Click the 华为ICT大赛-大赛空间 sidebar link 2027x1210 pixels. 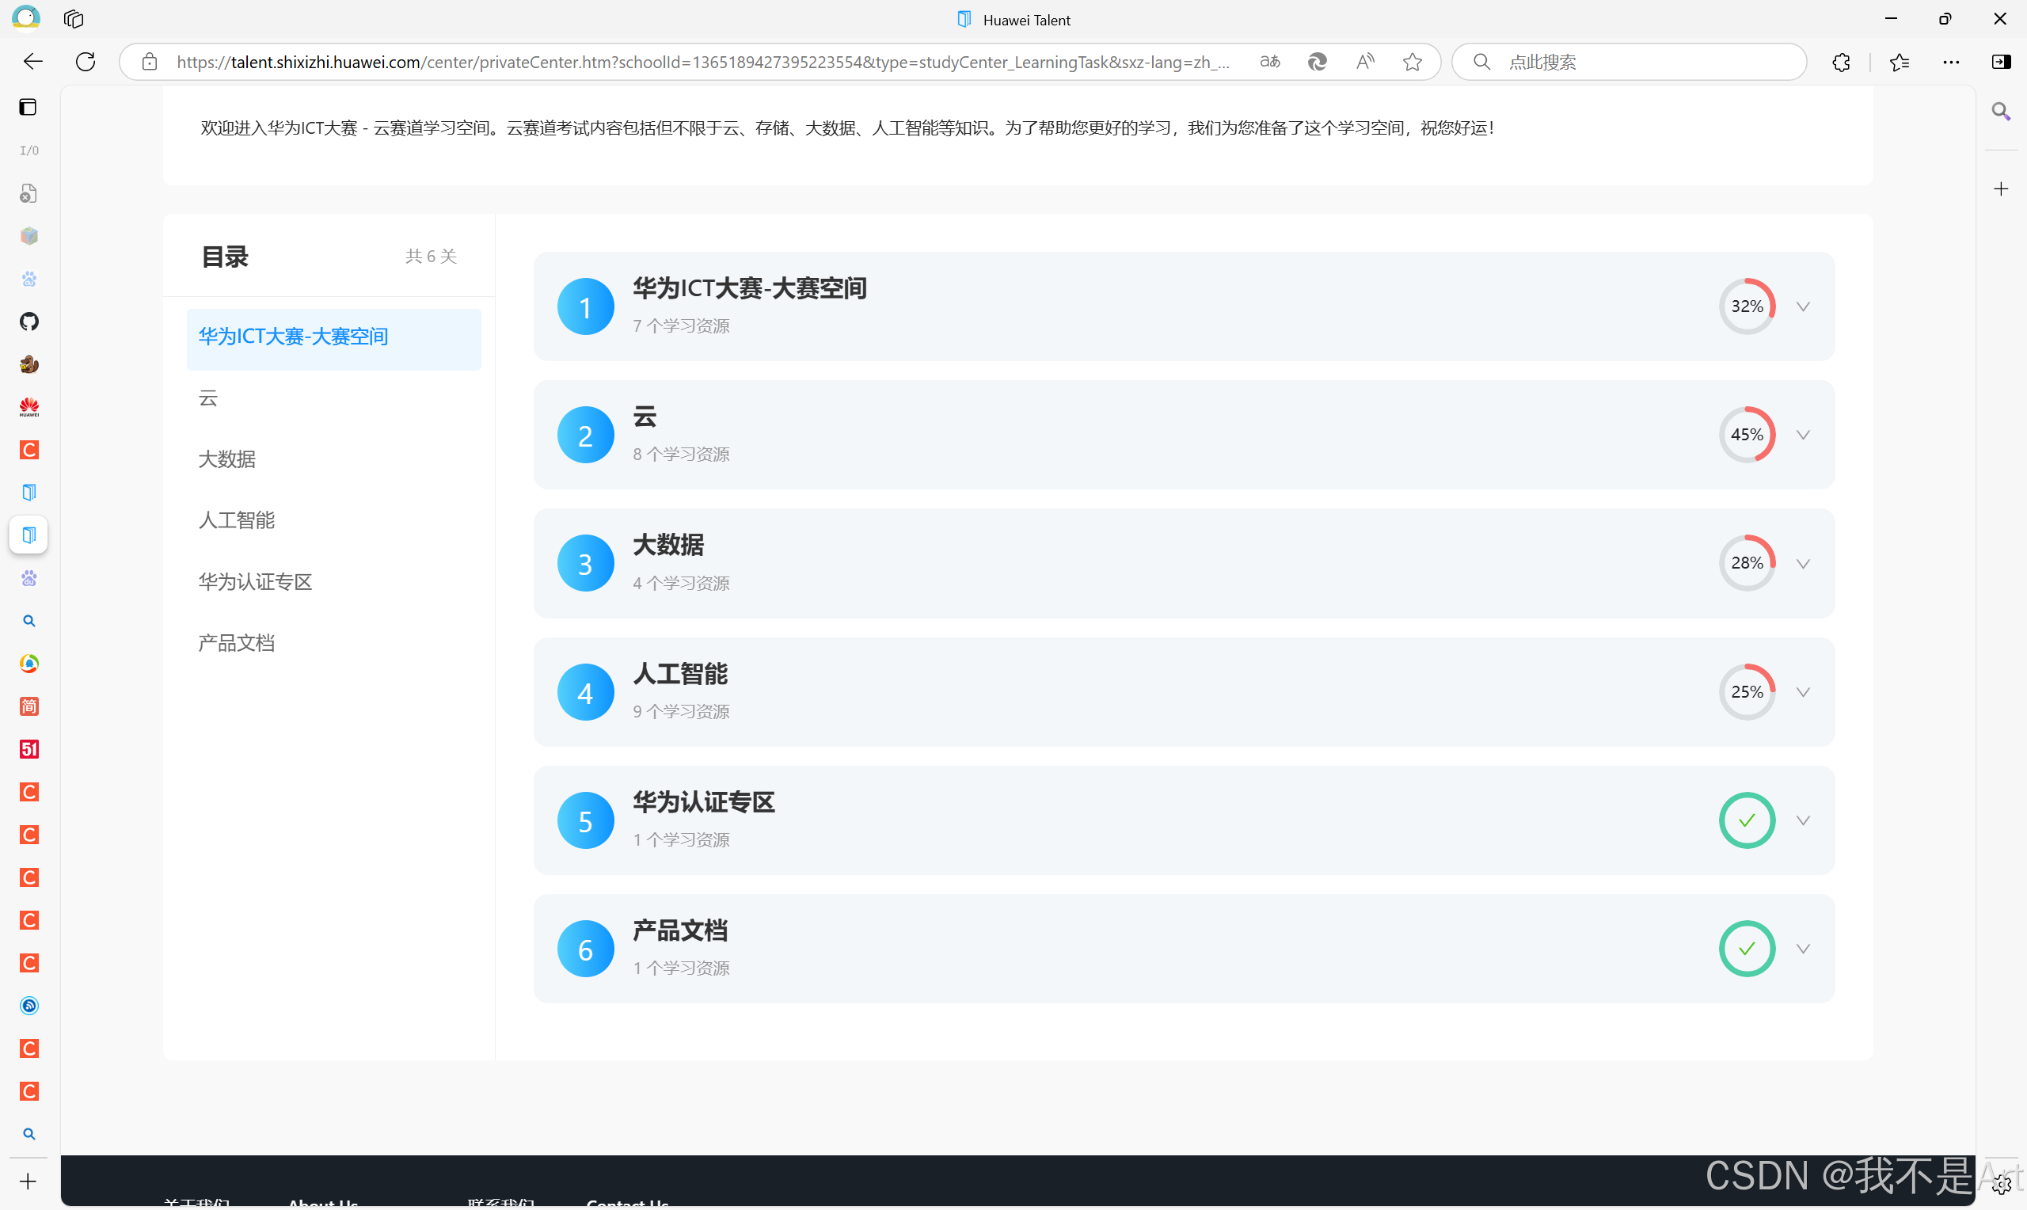(294, 337)
